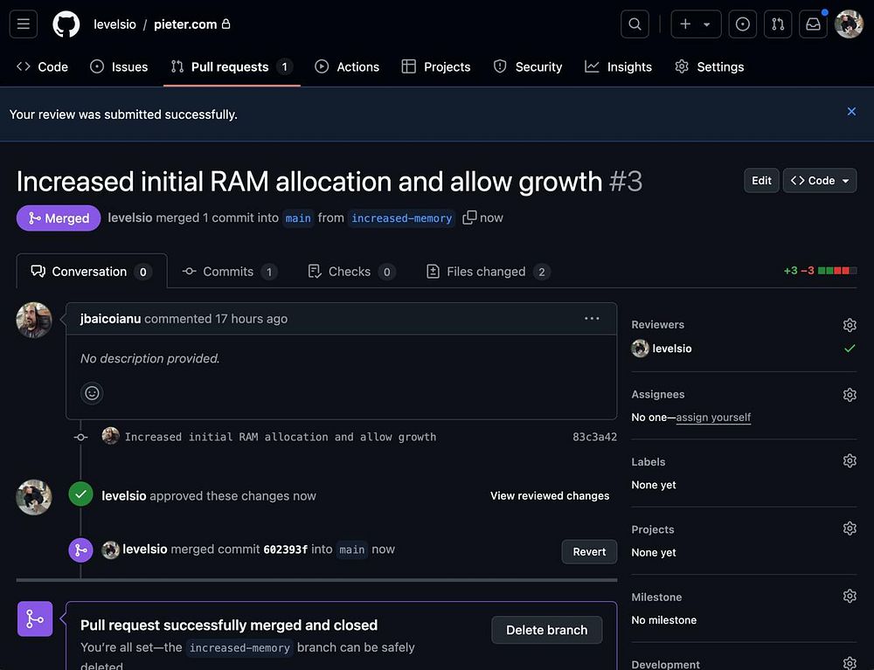Open the Reviewers gear settings
This screenshot has width=874, height=670.
pos(850,325)
